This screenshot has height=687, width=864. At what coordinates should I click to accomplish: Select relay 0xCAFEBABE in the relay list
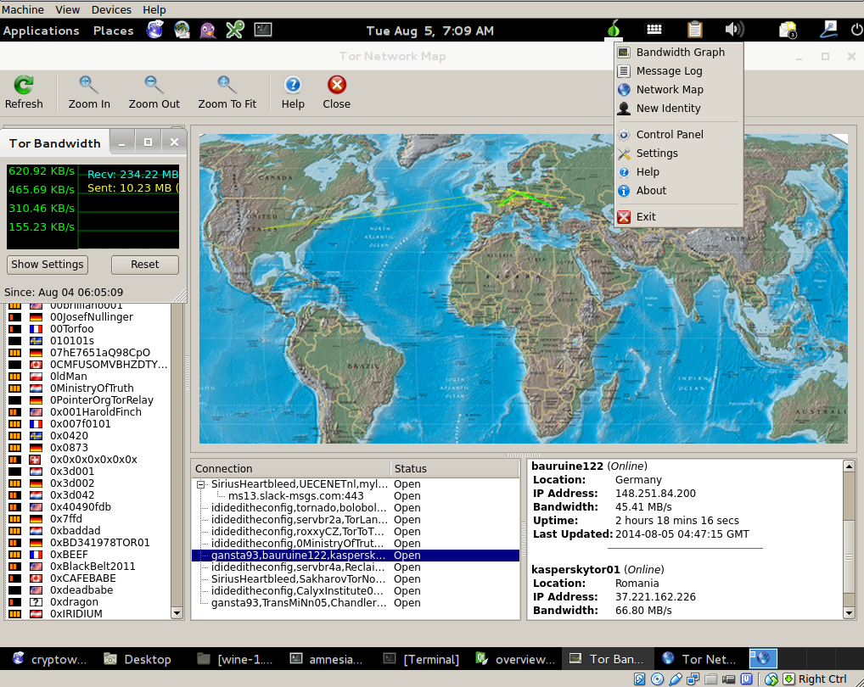[x=88, y=578]
